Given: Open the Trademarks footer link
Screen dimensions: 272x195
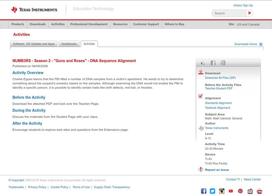Looking at the screenshot, I should 16,187.
